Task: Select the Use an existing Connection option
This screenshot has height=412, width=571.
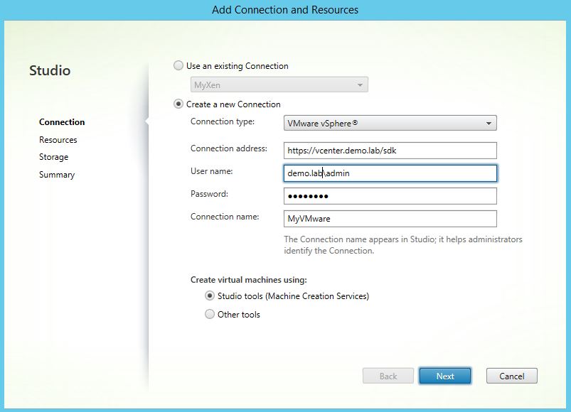Action: (x=178, y=66)
